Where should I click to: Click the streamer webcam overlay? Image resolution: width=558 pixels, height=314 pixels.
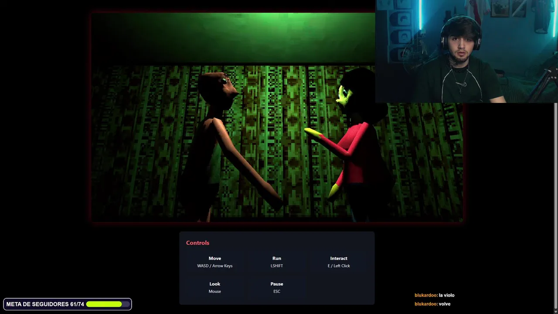click(x=466, y=51)
